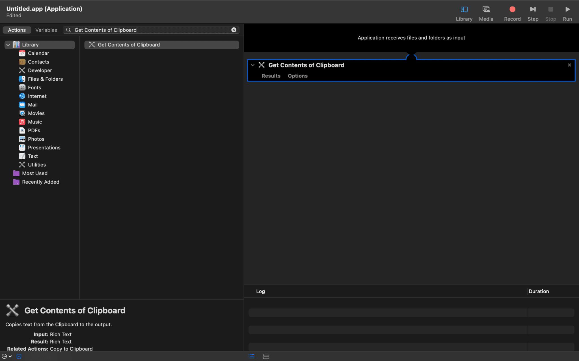This screenshot has height=361, width=579.
Task: Toggle the variables pane view at the bottom
Action: 266,356
